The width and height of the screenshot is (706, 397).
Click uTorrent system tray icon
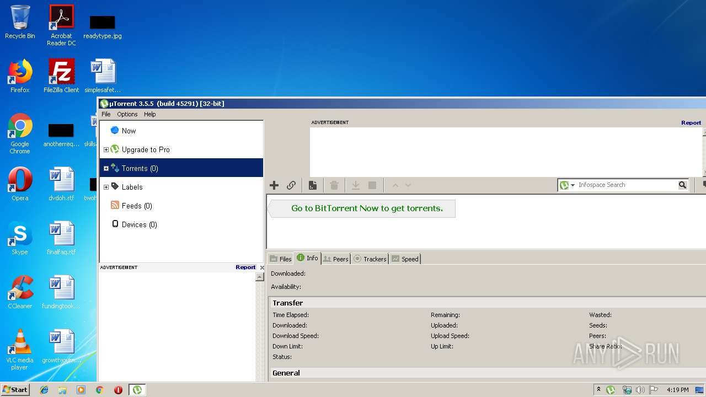611,390
